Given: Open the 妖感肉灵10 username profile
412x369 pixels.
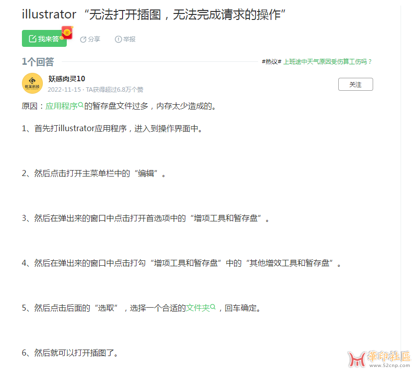Looking at the screenshot, I should 67,79.
